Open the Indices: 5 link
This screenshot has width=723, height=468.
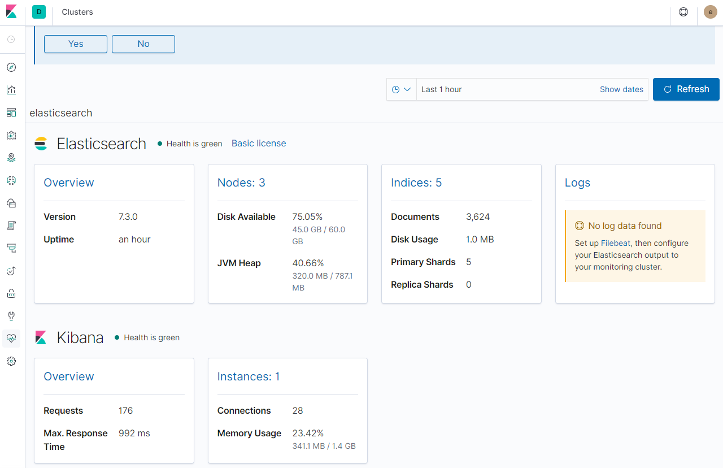(416, 183)
